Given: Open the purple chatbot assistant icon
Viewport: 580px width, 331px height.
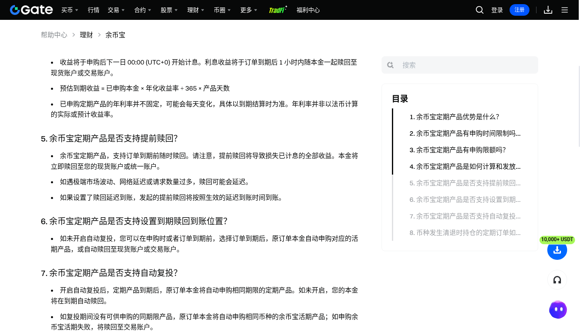Looking at the screenshot, I should (558, 309).
